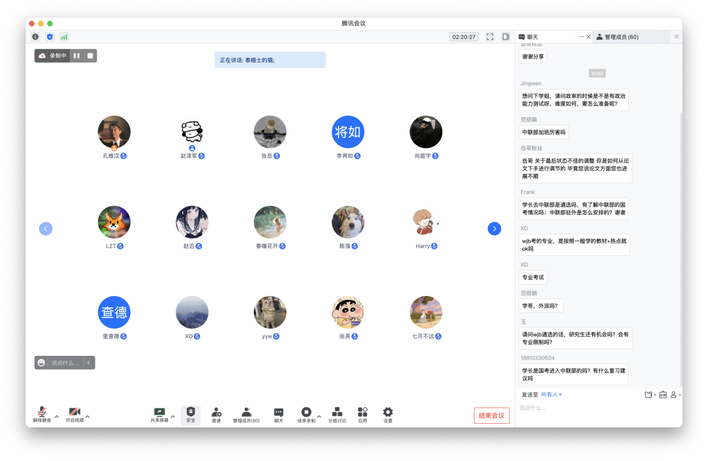Screen dimensions: 708x461
Task: Click the green network signal status icon
Action: pyautogui.click(x=64, y=37)
